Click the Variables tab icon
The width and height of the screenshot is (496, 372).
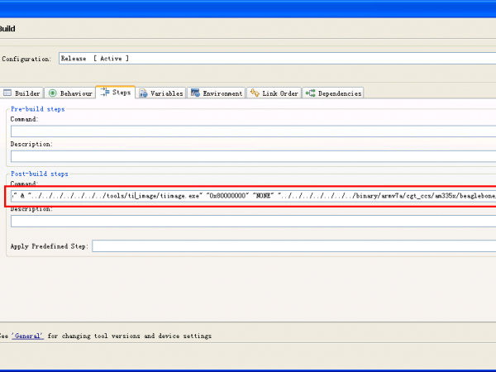(143, 93)
